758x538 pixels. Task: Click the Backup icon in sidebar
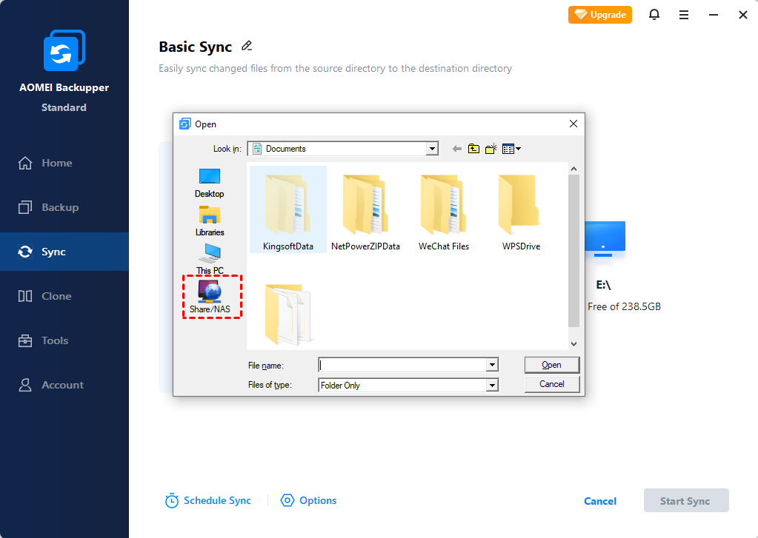[x=25, y=207]
